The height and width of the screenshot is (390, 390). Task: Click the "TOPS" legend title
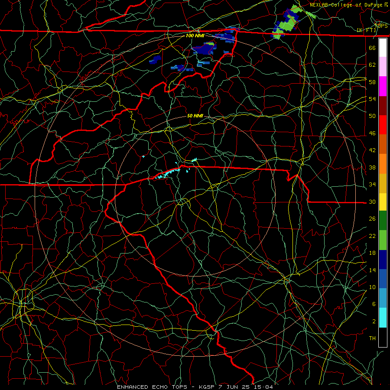[381, 26]
